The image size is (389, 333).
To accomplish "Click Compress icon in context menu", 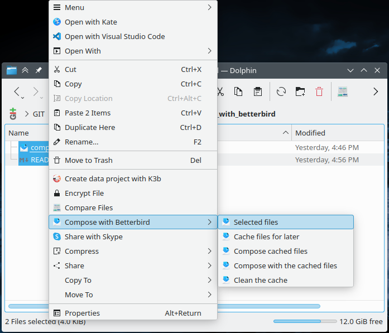I will pyautogui.click(x=57, y=251).
